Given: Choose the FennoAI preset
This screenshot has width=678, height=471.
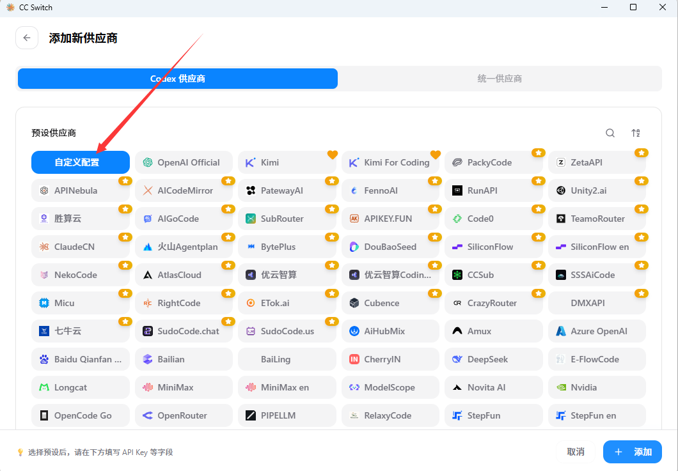Looking at the screenshot, I should [390, 190].
